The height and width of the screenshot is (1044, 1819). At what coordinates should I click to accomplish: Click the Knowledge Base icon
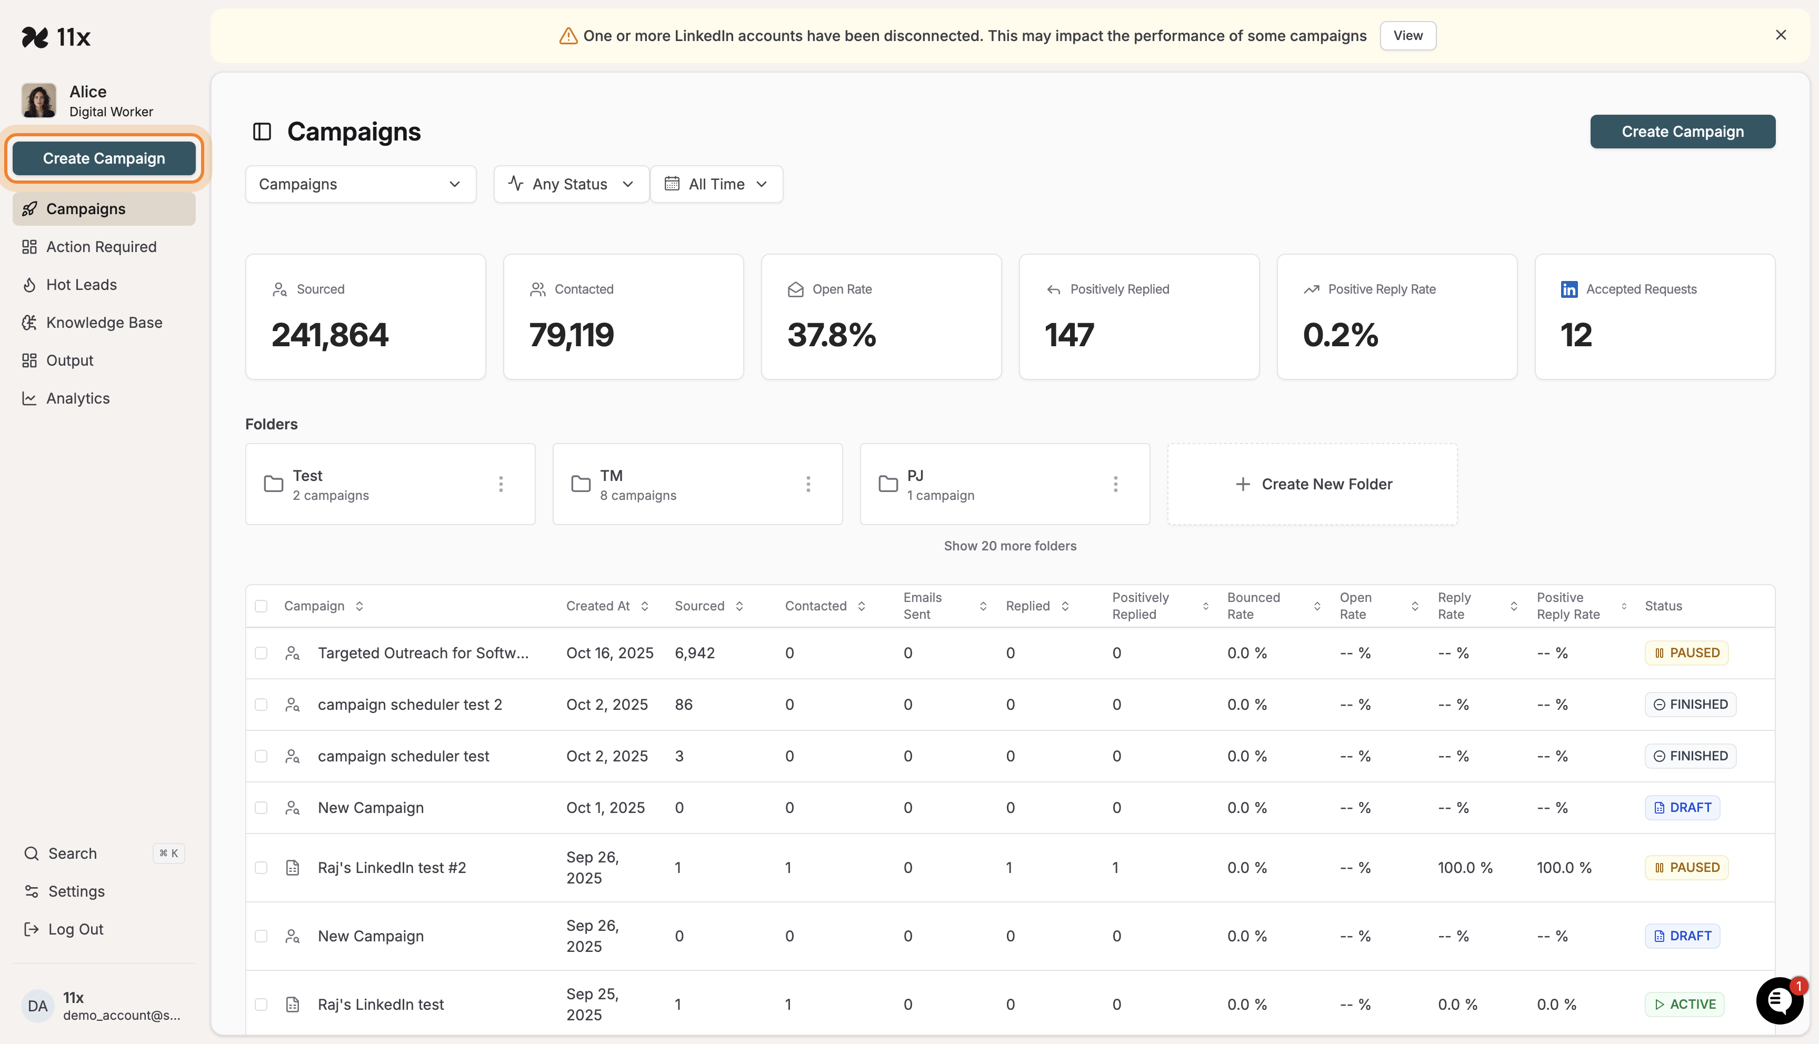tap(29, 322)
